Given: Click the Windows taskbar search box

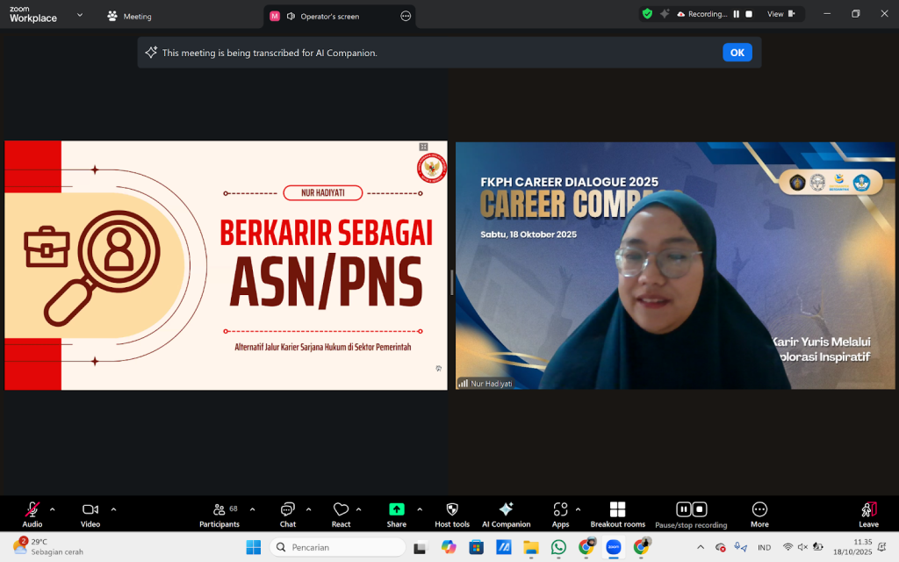Looking at the screenshot, I should 337,547.
